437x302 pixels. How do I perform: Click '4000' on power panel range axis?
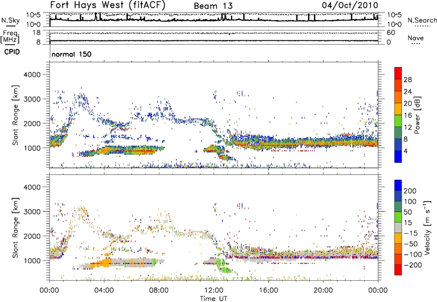[32, 75]
